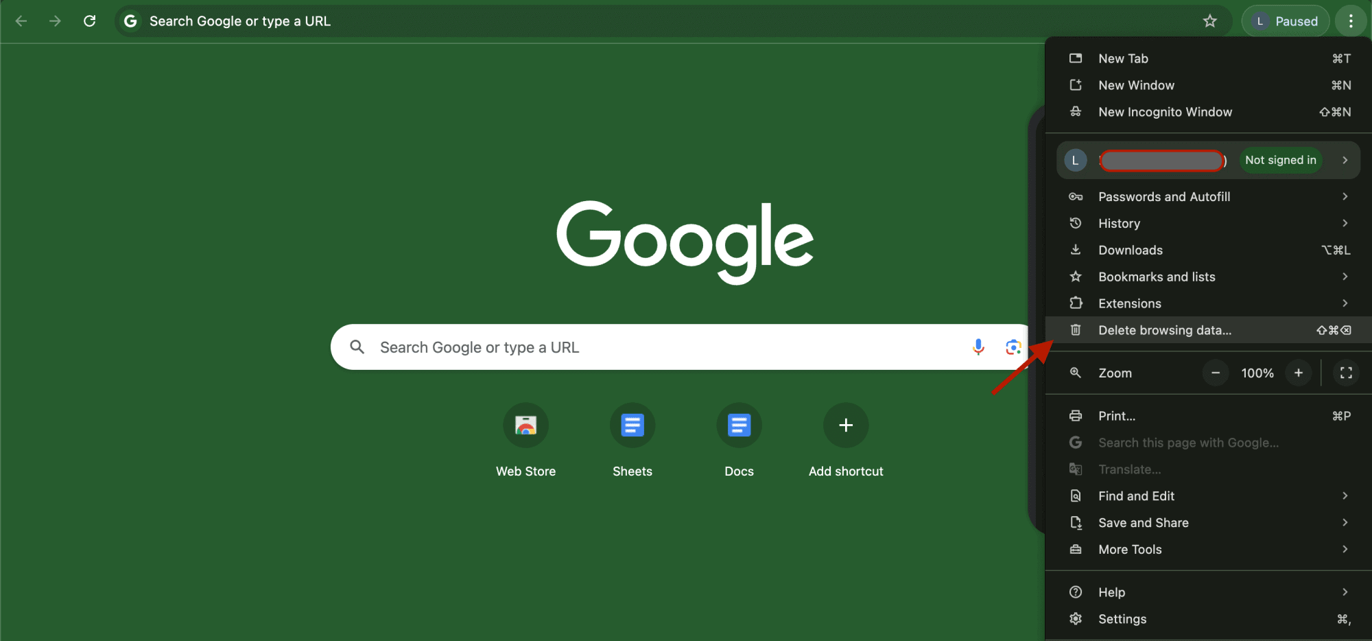Click the Settings gear icon
This screenshot has height=641, width=1372.
pyautogui.click(x=1076, y=618)
